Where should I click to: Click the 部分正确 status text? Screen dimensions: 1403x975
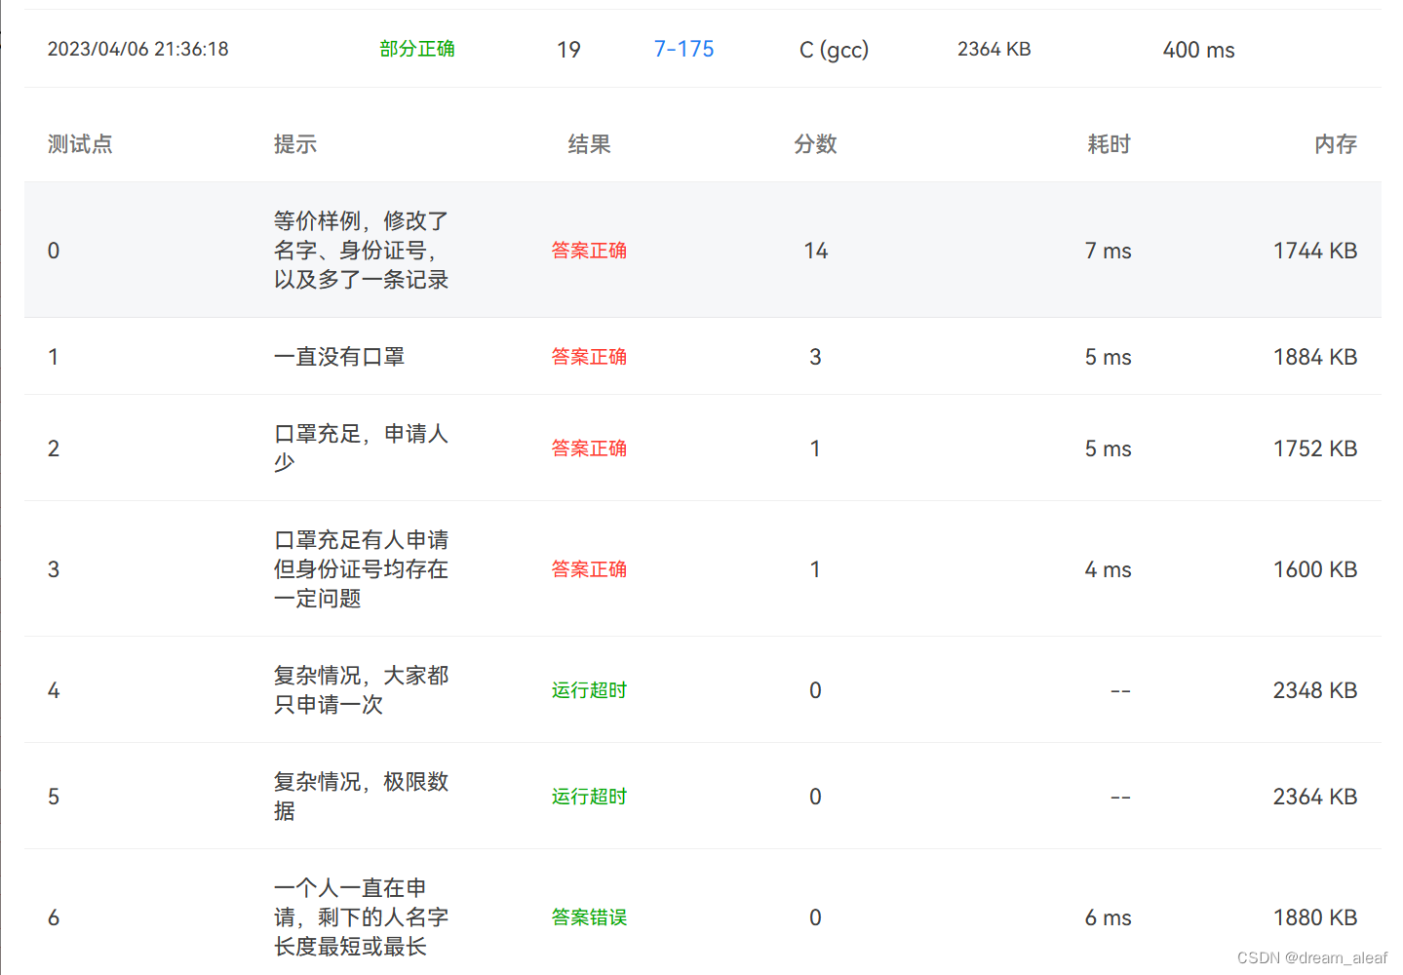(x=417, y=49)
